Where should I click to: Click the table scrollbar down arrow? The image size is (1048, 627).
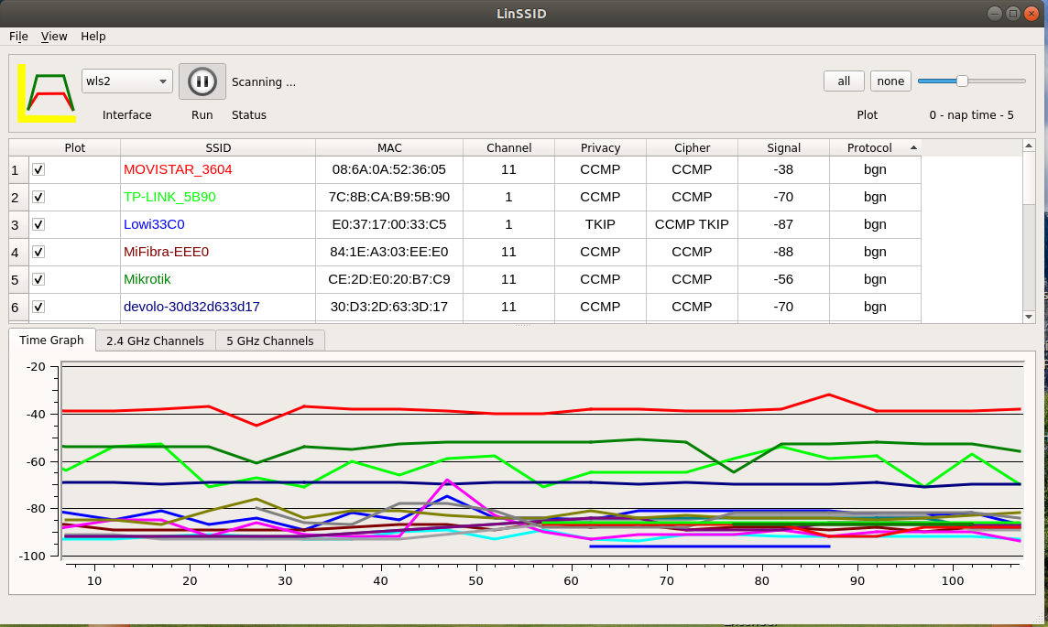point(1029,316)
